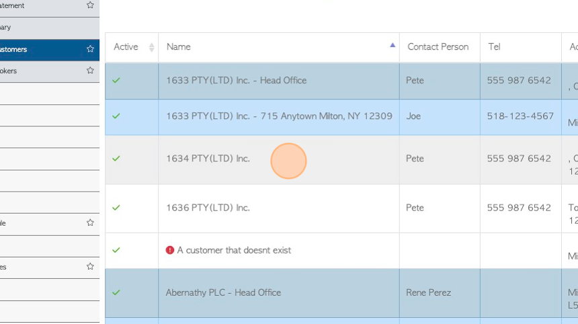Click the active tick for the 715 Anytown Milton row
Viewport: 578px width, 324px height.
click(116, 116)
